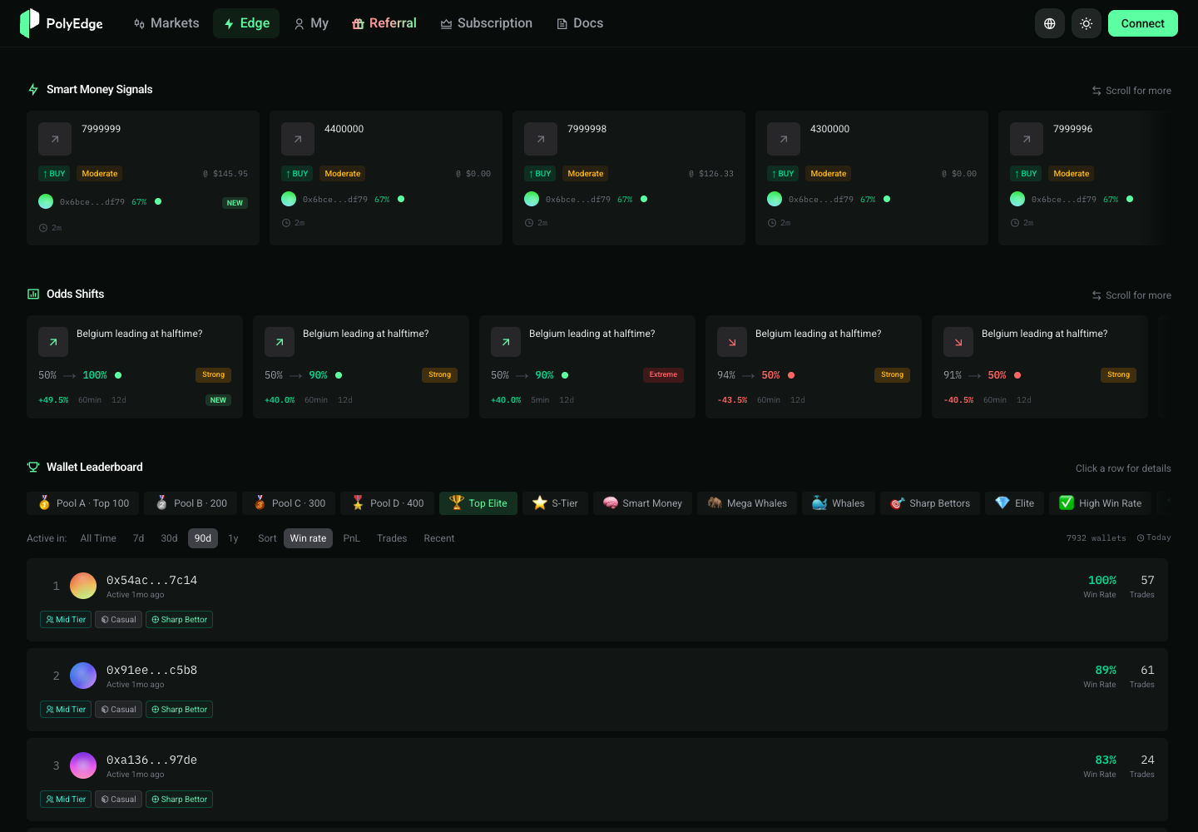Viewport: 1198px width, 832px height.
Task: Sort leaderboard by PnL
Action: click(351, 538)
